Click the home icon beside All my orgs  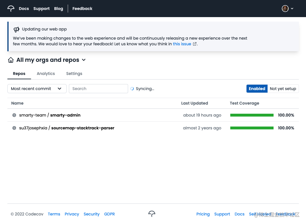coord(11,60)
